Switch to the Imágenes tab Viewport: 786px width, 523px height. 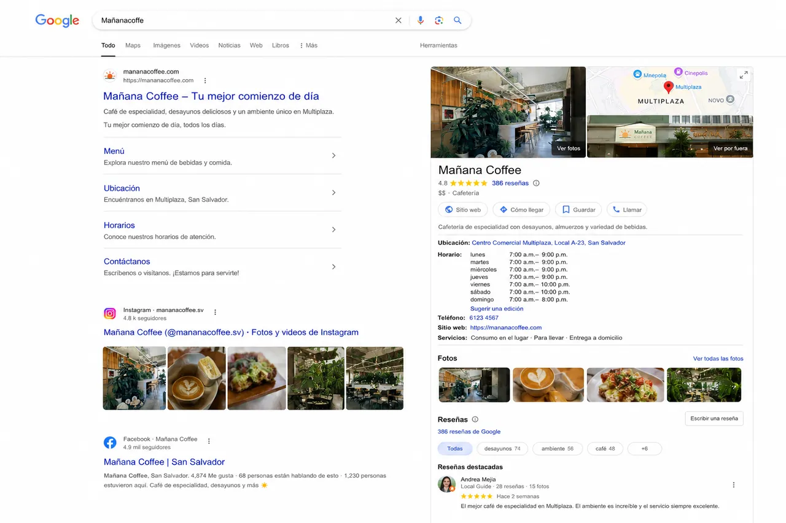[166, 45]
